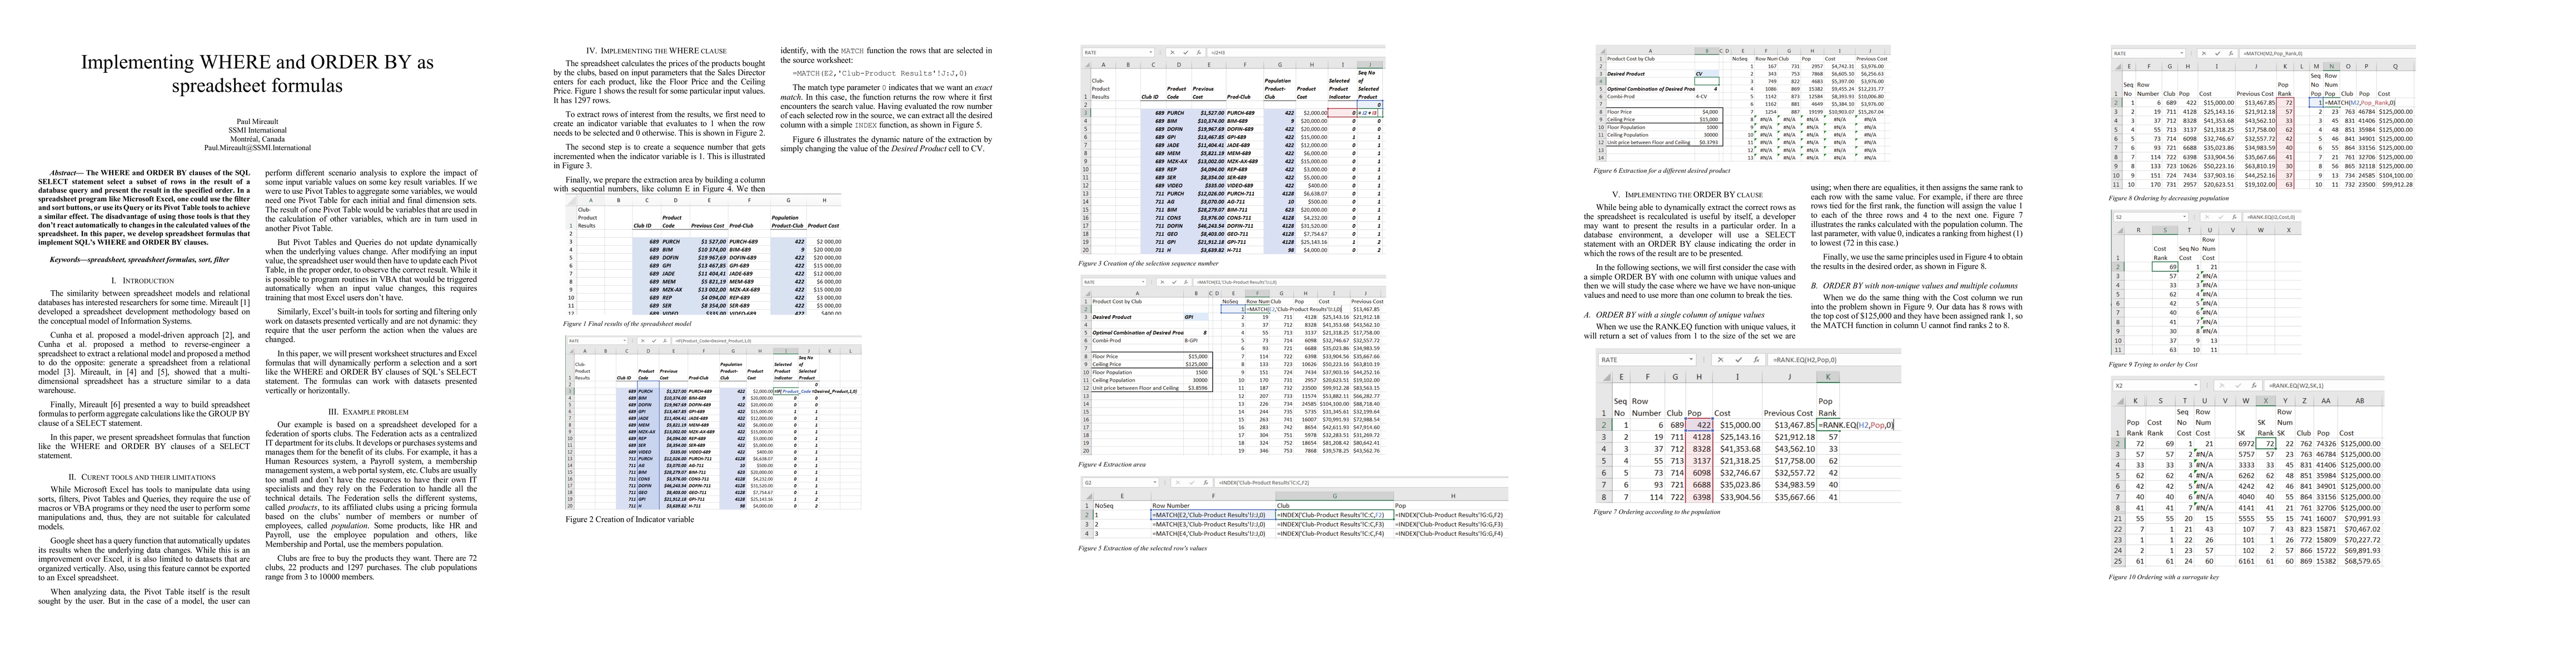Click the fx icon in Figure 3 formula bar
This screenshot has width=2576, height=667.
coord(1199,53)
